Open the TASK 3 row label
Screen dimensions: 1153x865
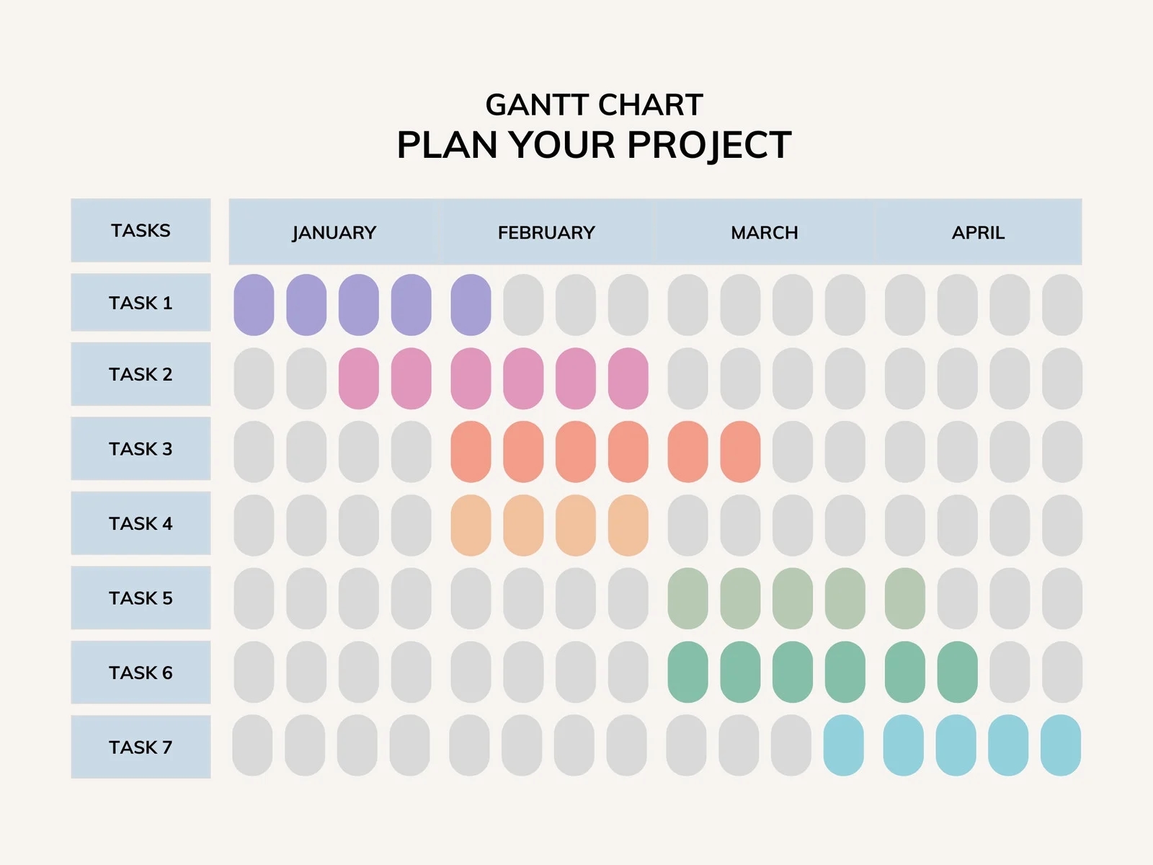(x=141, y=448)
